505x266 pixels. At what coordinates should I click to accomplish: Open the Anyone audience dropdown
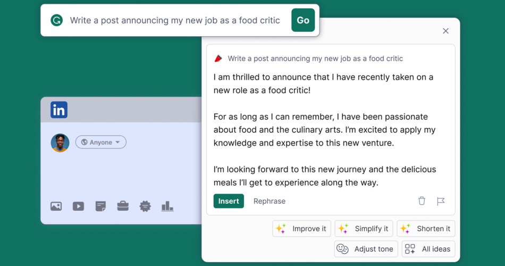(101, 142)
